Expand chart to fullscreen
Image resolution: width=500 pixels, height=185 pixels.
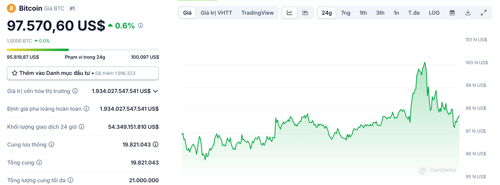483,13
